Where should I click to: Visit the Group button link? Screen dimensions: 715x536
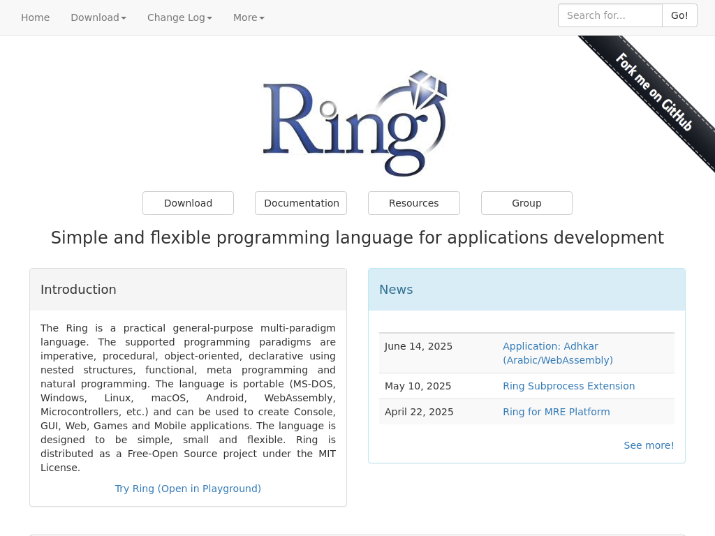click(x=526, y=203)
